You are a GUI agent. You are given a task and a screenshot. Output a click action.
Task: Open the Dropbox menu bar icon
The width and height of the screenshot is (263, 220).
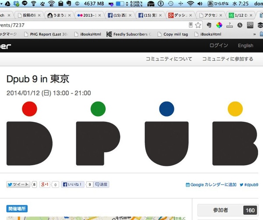click(17, 4)
